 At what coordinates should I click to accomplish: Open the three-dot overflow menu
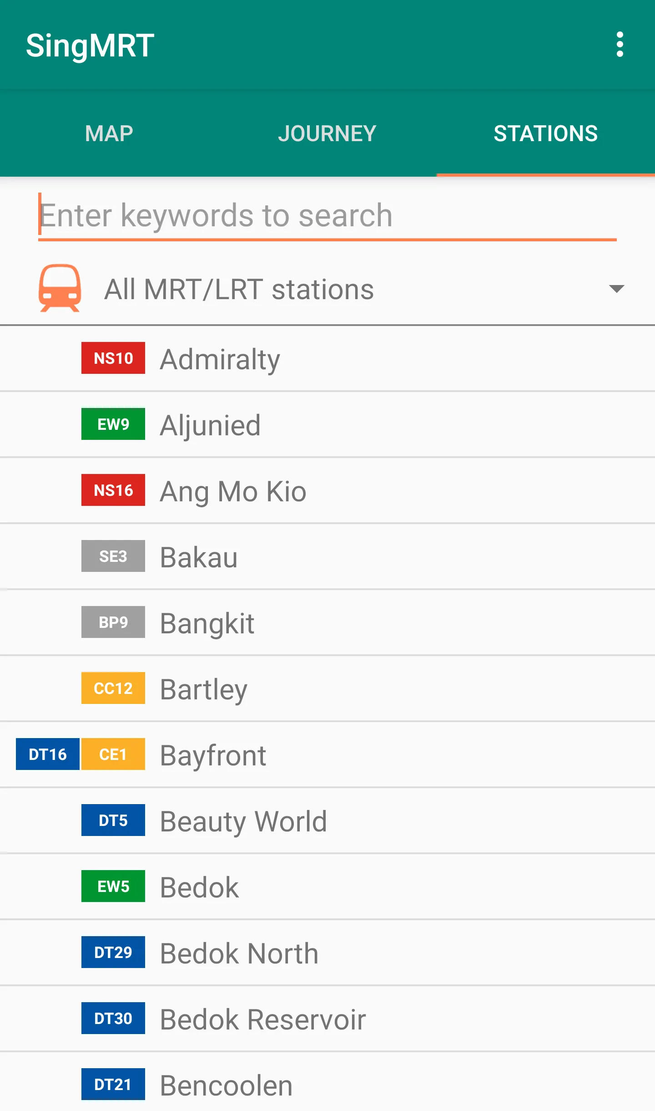point(620,45)
